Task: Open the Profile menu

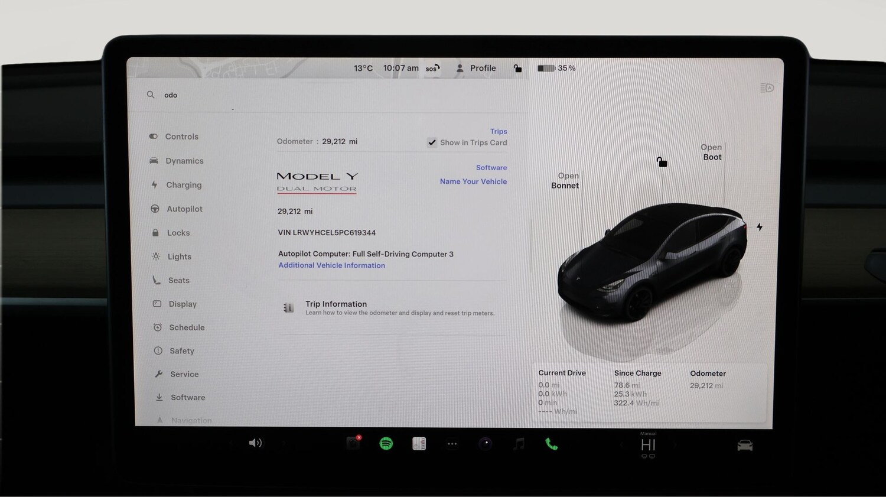Action: click(476, 68)
